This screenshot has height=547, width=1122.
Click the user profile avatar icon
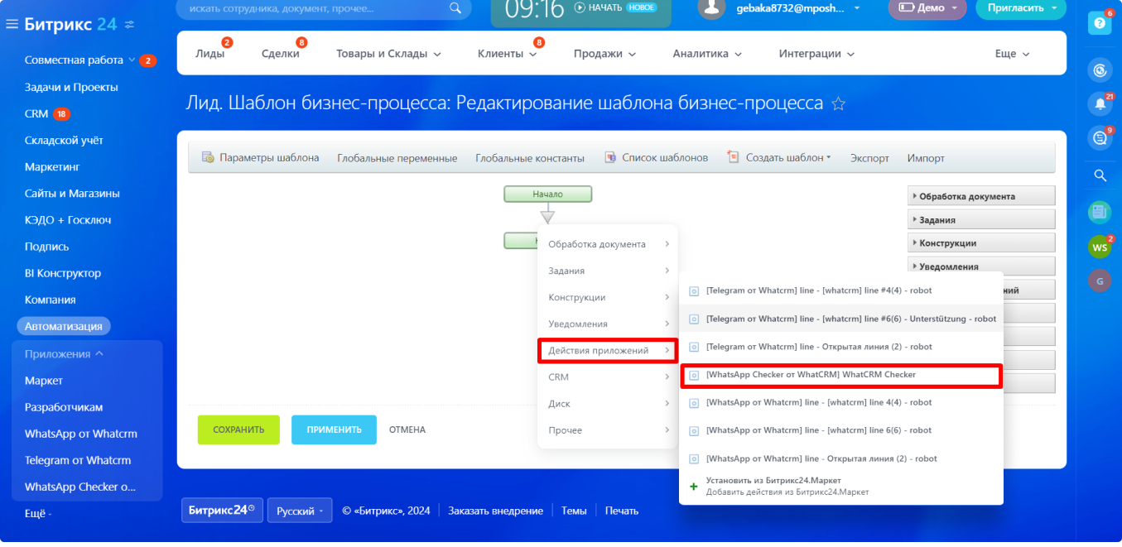click(711, 8)
